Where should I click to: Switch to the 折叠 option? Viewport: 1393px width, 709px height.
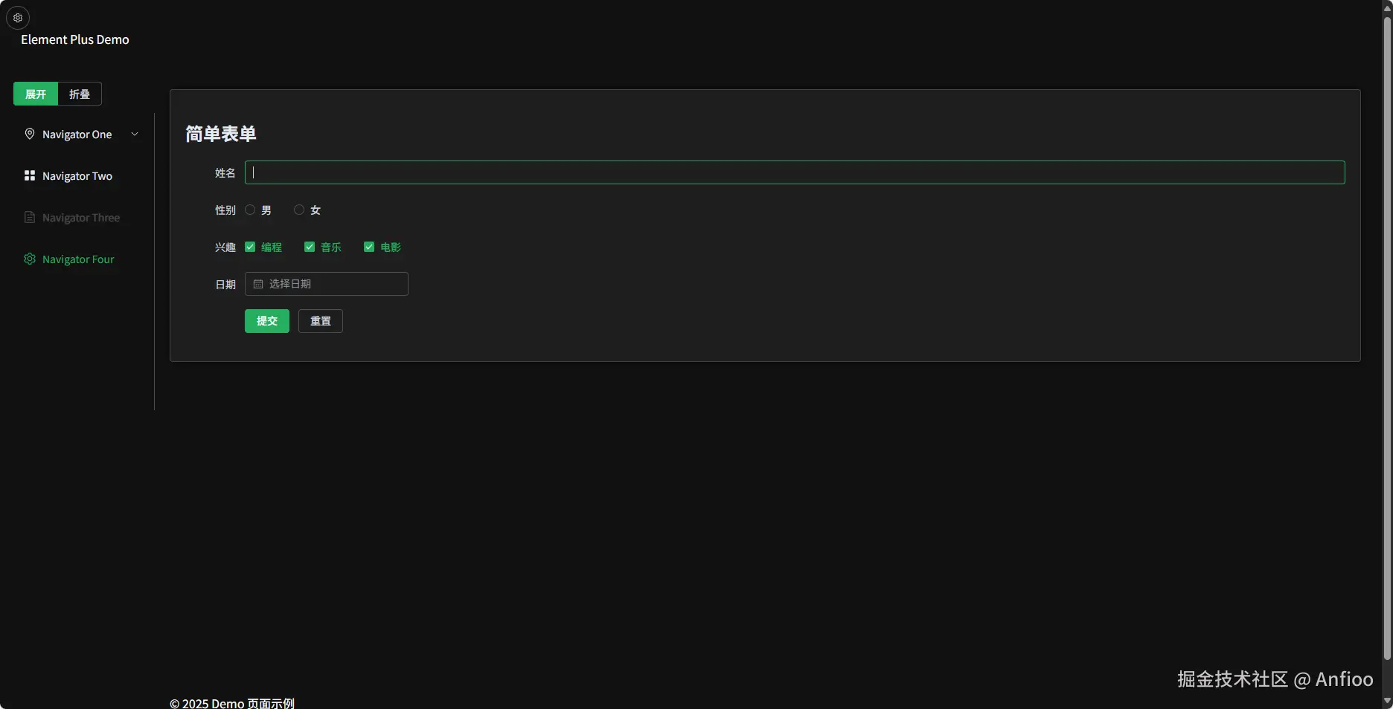pyautogui.click(x=80, y=94)
